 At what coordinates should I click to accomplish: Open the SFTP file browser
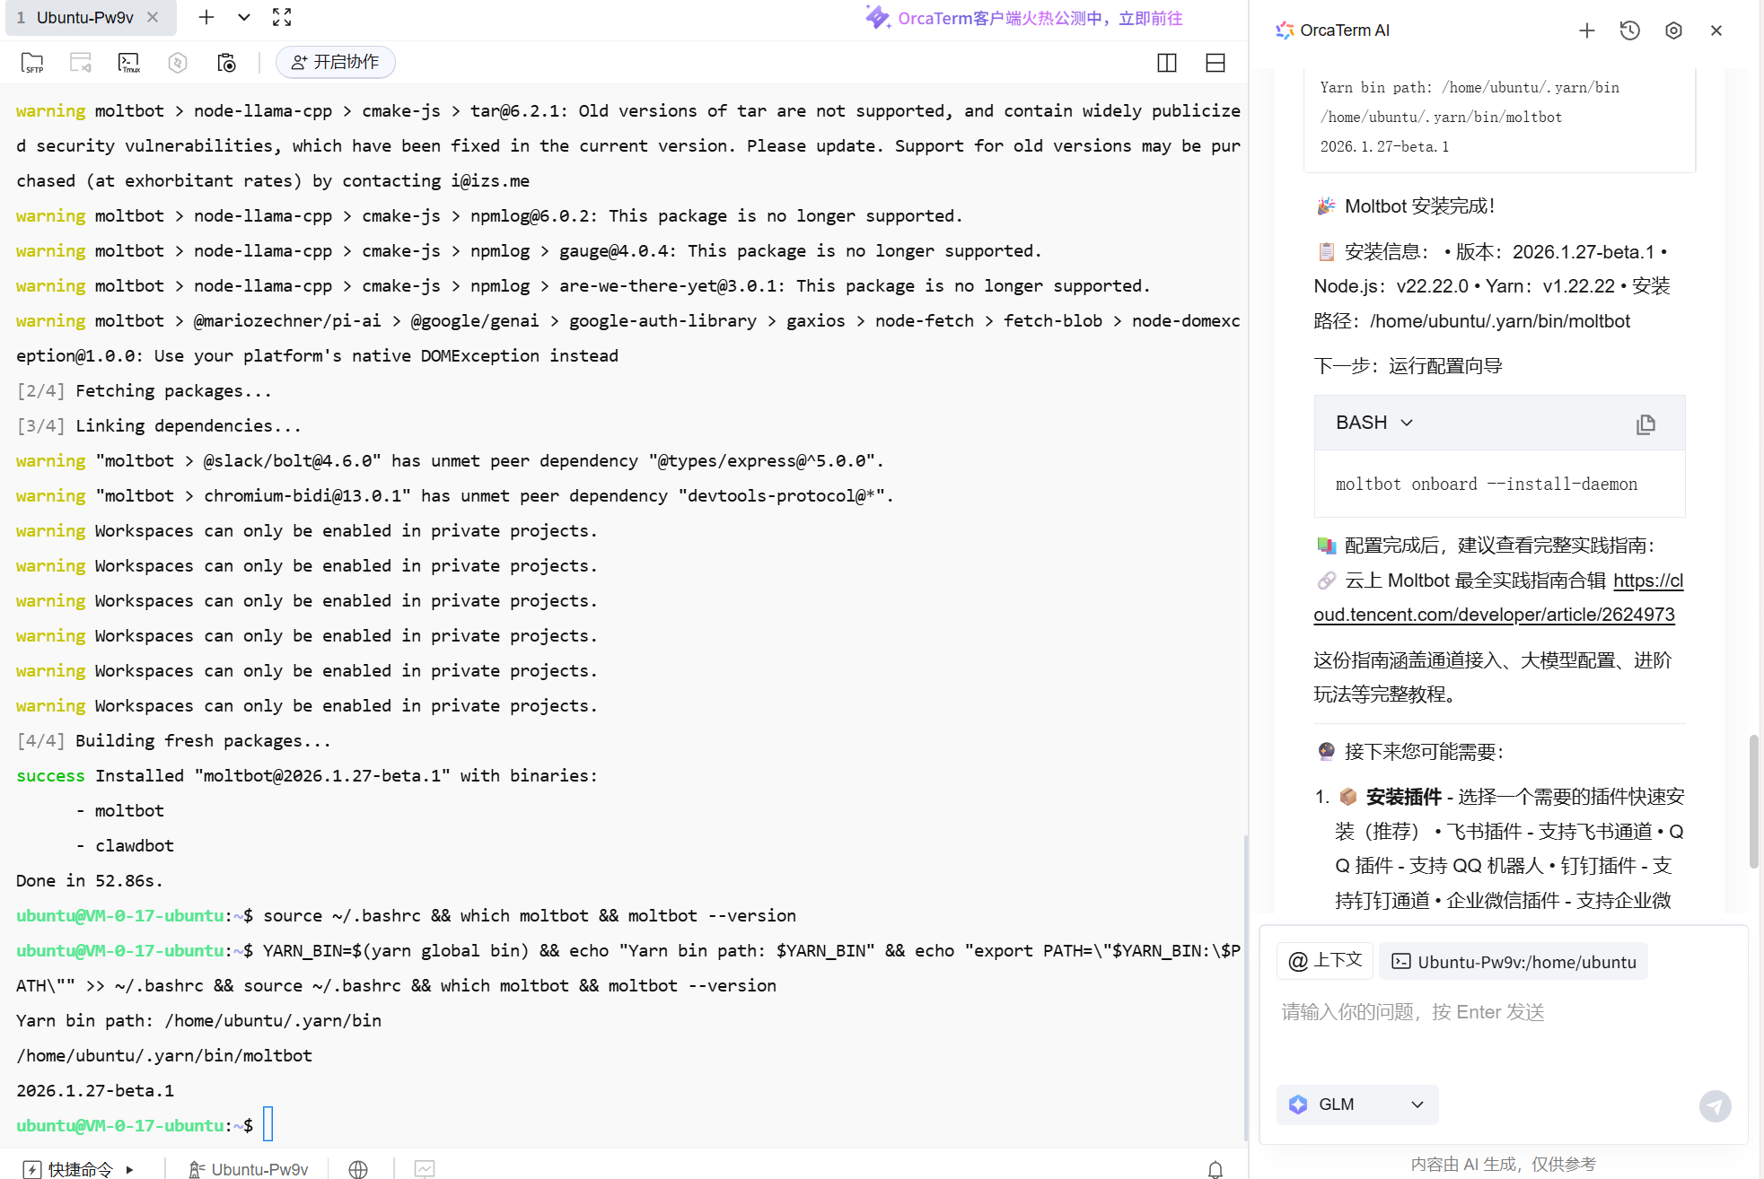(x=32, y=63)
